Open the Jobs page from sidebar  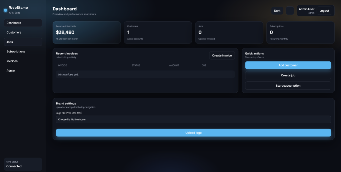tap(23, 42)
